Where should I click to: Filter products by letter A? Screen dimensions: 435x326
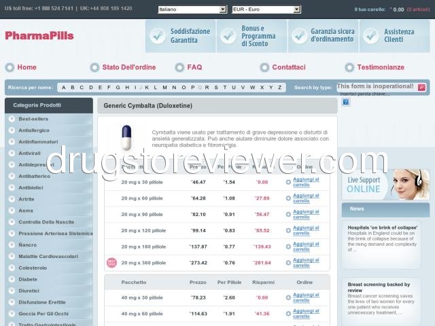(x=63, y=88)
